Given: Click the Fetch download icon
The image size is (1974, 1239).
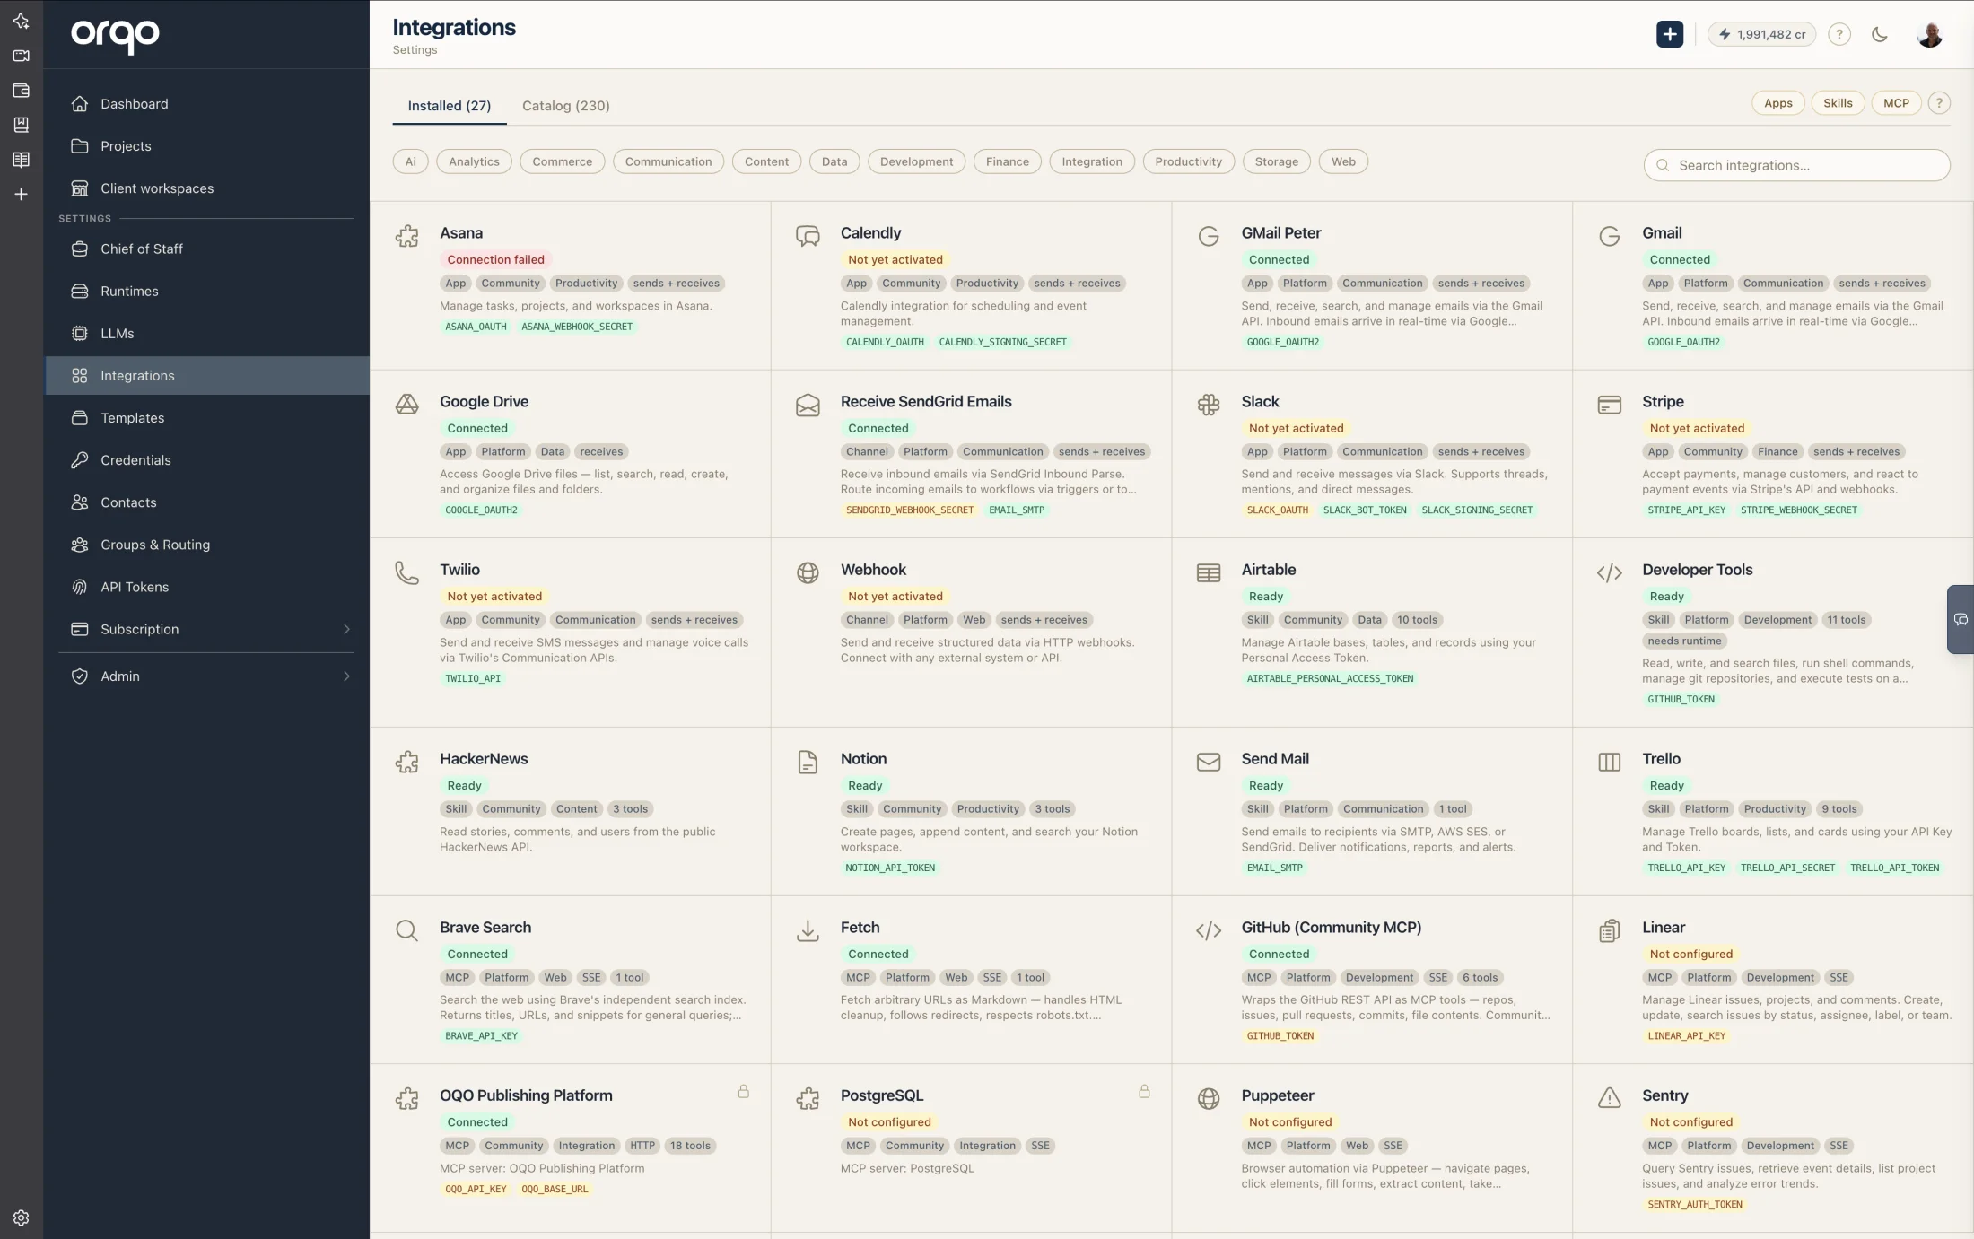Looking at the screenshot, I should pyautogui.click(x=808, y=930).
